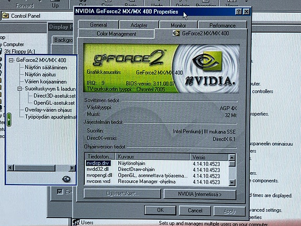Image resolution: width=301 pixels, height=226 pixels.
Task: Click the globe icon in the tree panel
Action: point(66,179)
